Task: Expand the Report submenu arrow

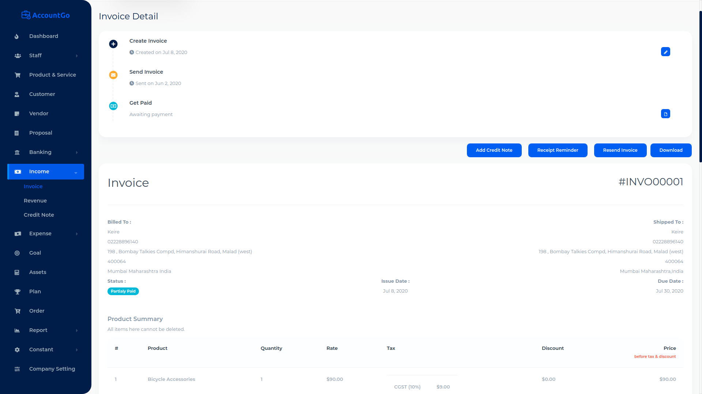Action: coord(77,331)
